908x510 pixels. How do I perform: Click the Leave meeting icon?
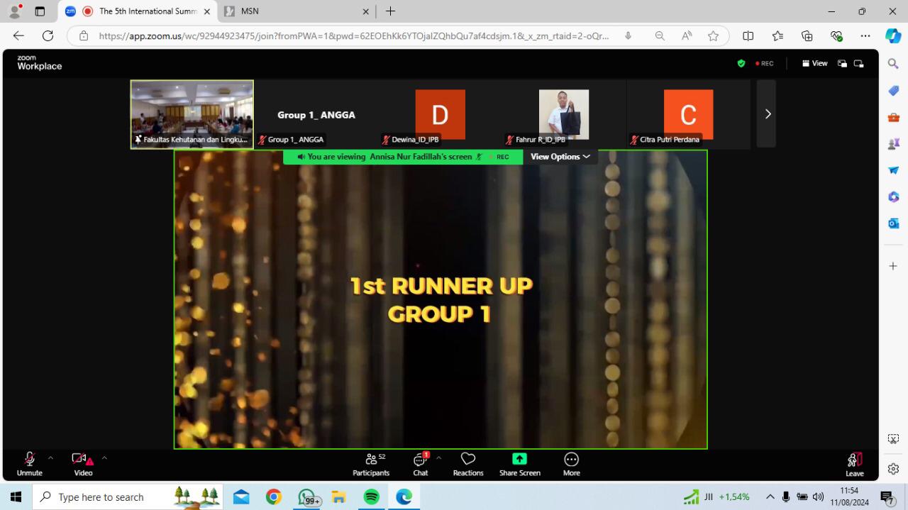point(855,460)
